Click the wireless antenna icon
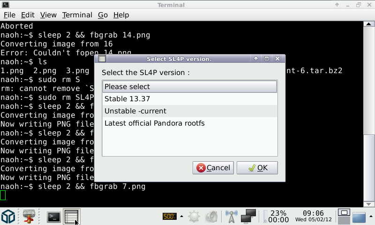The image size is (375, 225). click(x=231, y=217)
